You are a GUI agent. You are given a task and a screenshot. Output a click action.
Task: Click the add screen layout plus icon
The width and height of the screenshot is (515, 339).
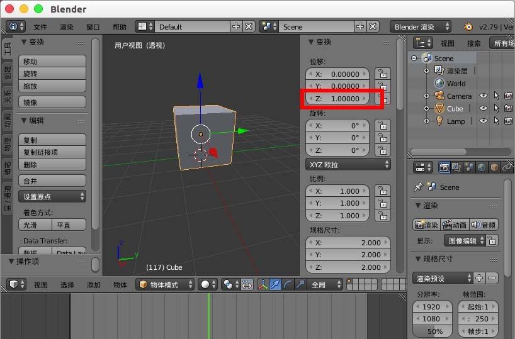point(236,26)
